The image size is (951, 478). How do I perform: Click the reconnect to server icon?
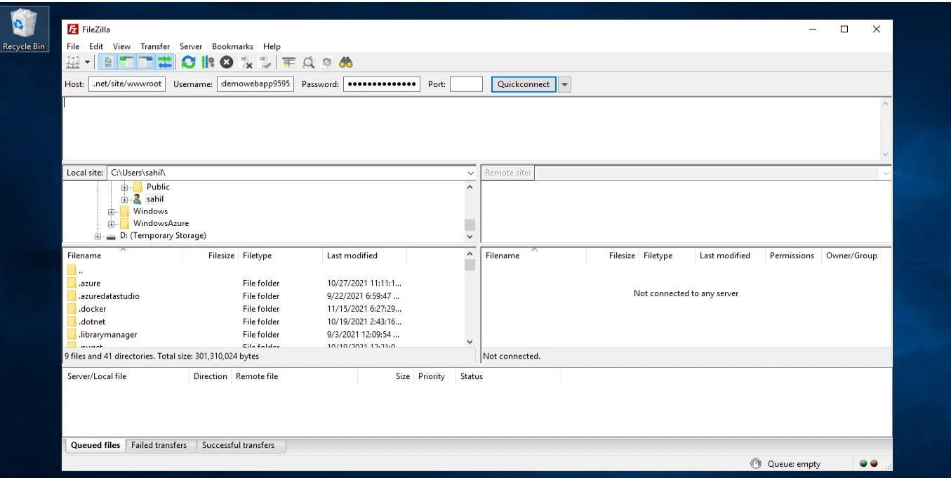coord(265,62)
